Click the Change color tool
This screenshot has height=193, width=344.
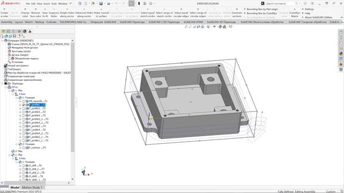pos(25,13)
